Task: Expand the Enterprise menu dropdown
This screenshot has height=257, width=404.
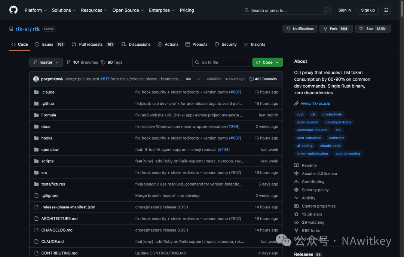Action: coord(162,10)
